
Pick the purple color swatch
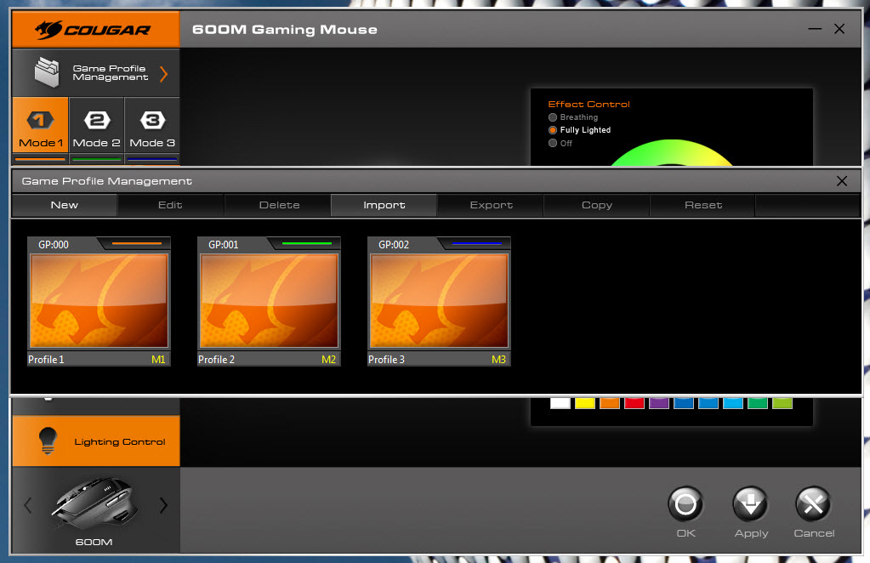tap(658, 403)
